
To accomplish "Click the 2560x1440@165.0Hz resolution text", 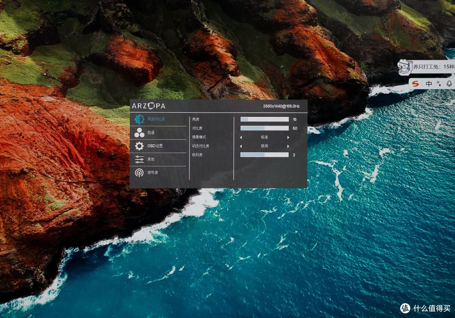I will coord(281,106).
